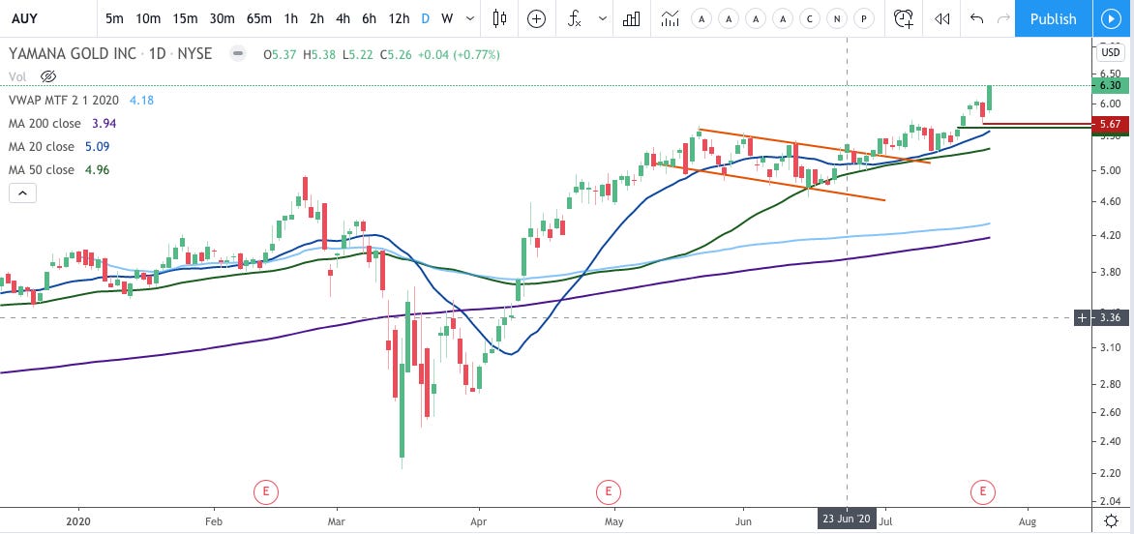Open the candlestick chart style menu
This screenshot has width=1134, height=534.
[499, 18]
